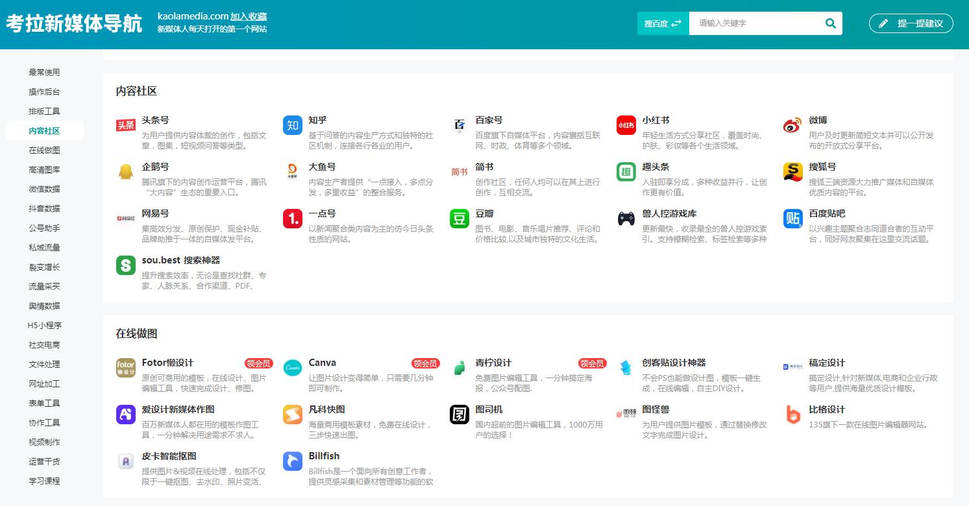Open the 大鱼号 icon
This screenshot has height=506, width=969.
tap(293, 172)
